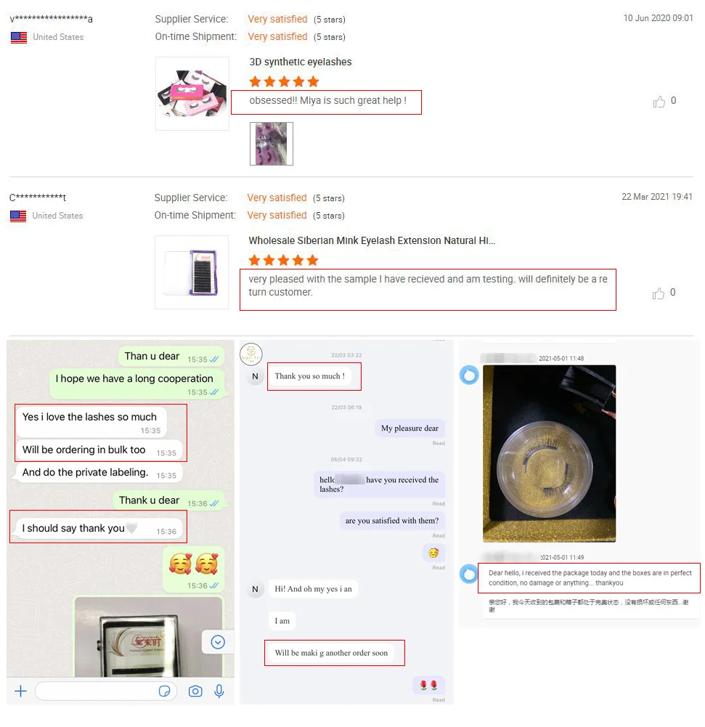Image resolution: width=705 pixels, height=727 pixels.
Task: Click blue circle avatar beside lash photo
Action: click(468, 375)
